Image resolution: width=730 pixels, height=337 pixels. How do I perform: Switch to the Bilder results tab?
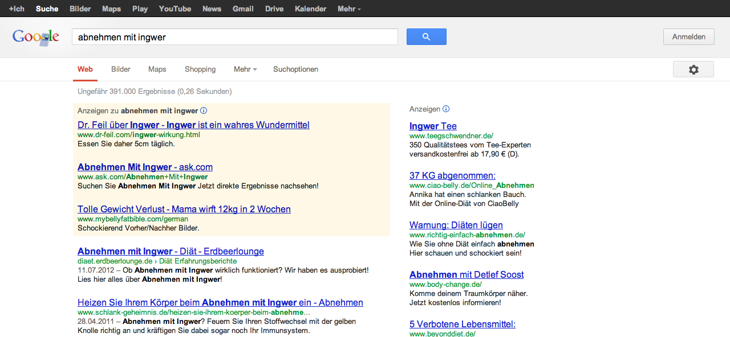[x=121, y=69]
